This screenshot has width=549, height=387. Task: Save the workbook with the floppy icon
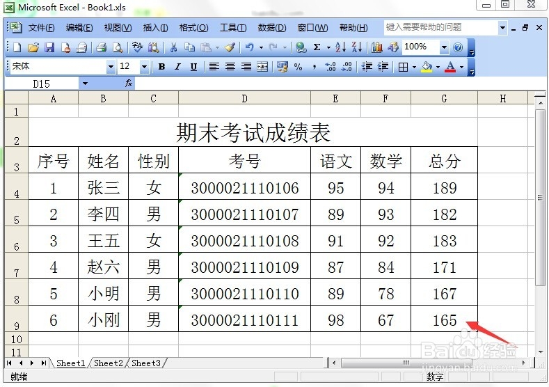pos(49,47)
